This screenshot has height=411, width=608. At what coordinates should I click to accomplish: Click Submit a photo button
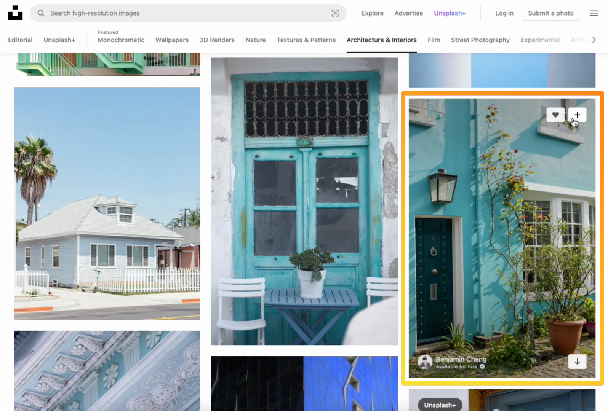551,13
